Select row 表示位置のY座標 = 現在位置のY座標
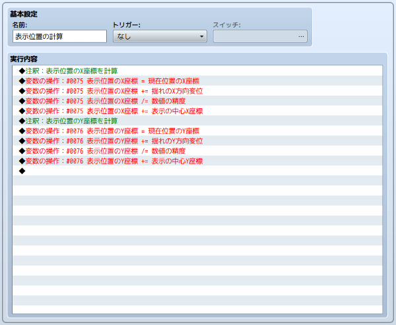 197,131
